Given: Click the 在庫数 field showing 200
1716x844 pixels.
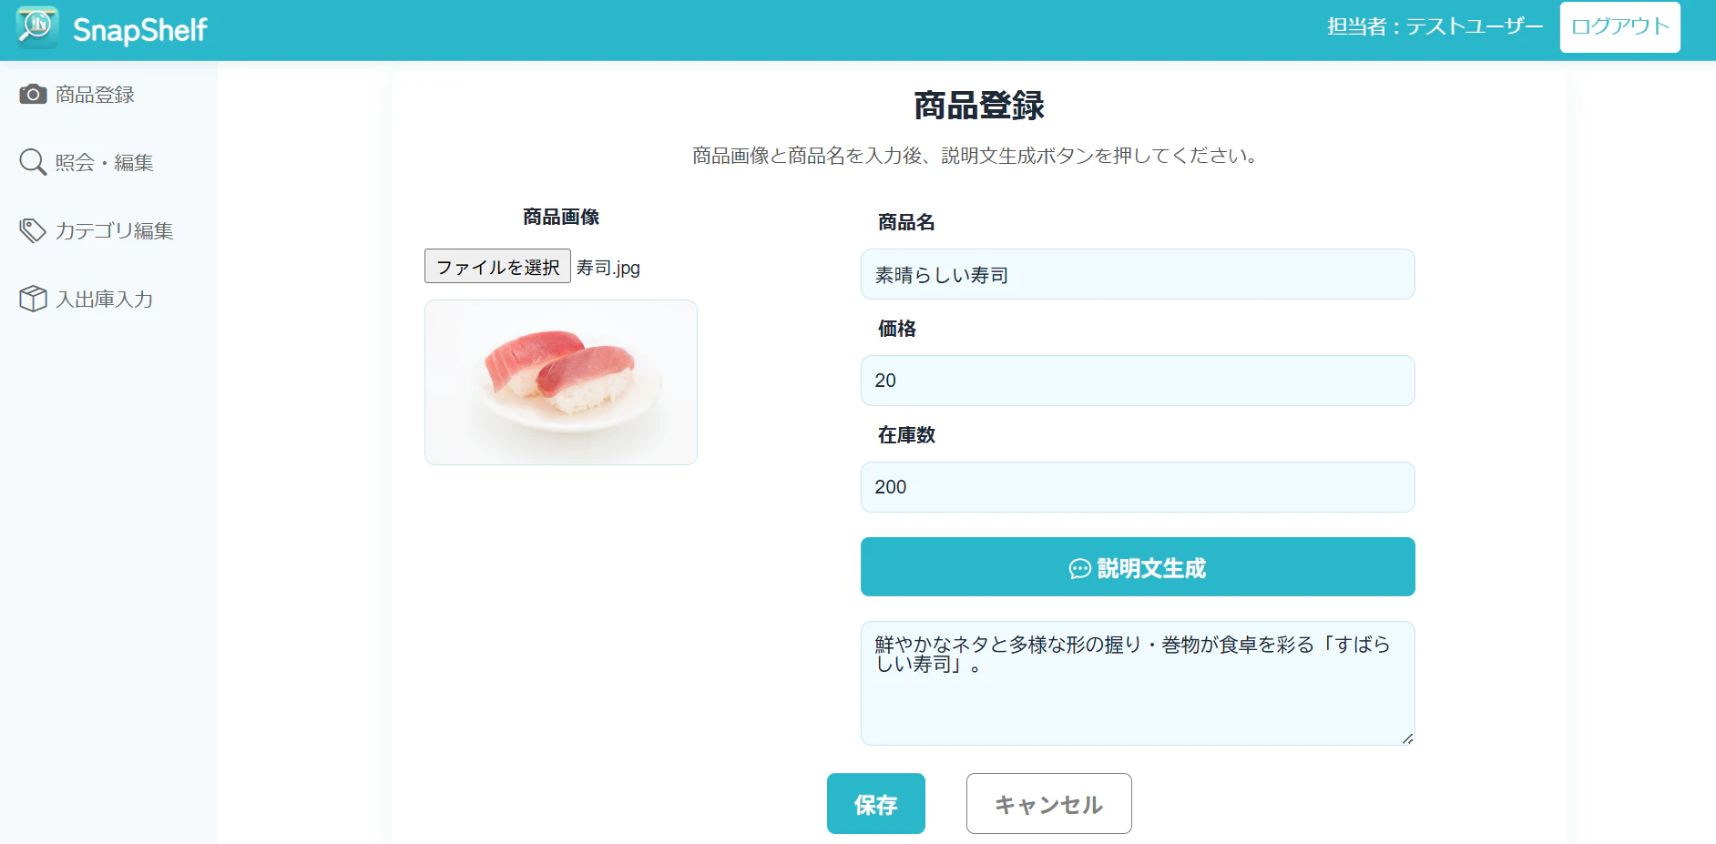Looking at the screenshot, I should tap(1138, 487).
